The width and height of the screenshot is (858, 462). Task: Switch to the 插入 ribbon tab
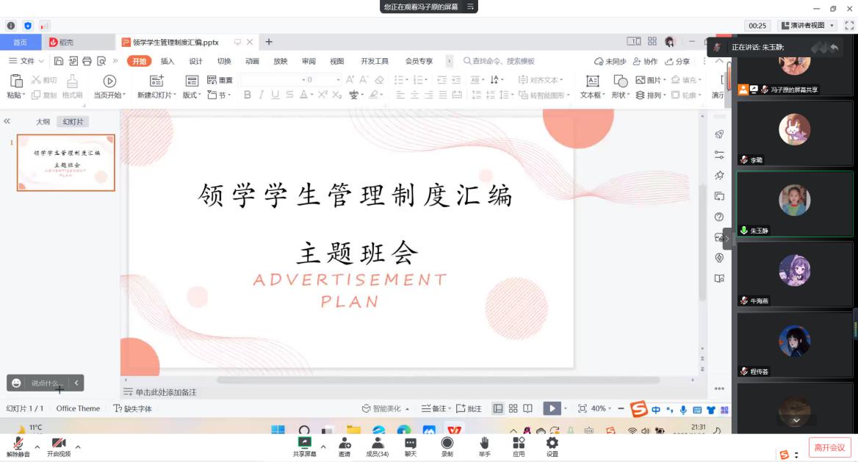point(167,61)
